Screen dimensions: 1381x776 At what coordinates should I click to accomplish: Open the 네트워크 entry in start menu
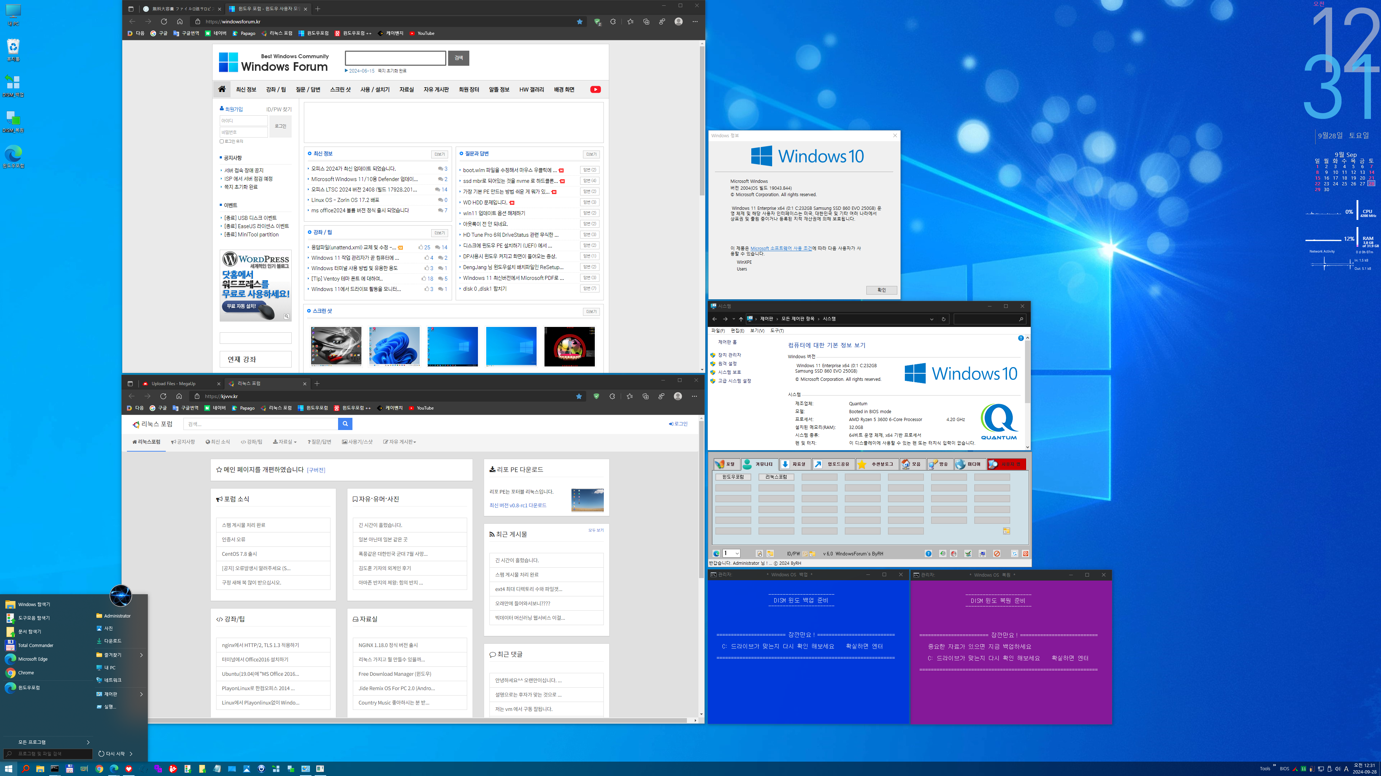point(113,680)
